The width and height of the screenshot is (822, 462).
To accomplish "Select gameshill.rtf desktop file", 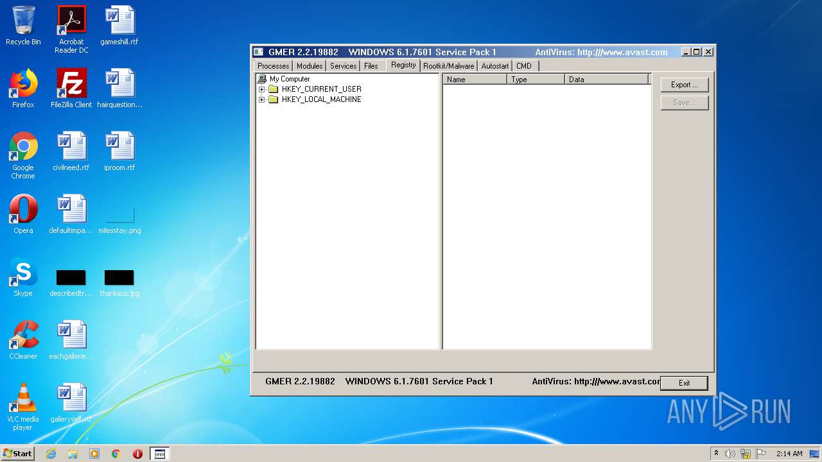I will [x=119, y=26].
